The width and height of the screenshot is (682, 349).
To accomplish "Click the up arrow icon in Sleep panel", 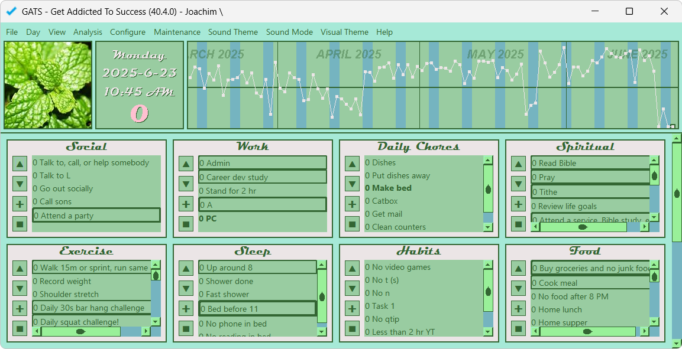I will (186, 269).
